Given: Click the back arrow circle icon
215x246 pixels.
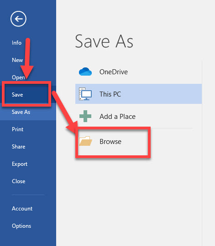Looking at the screenshot, I should (x=18, y=19).
